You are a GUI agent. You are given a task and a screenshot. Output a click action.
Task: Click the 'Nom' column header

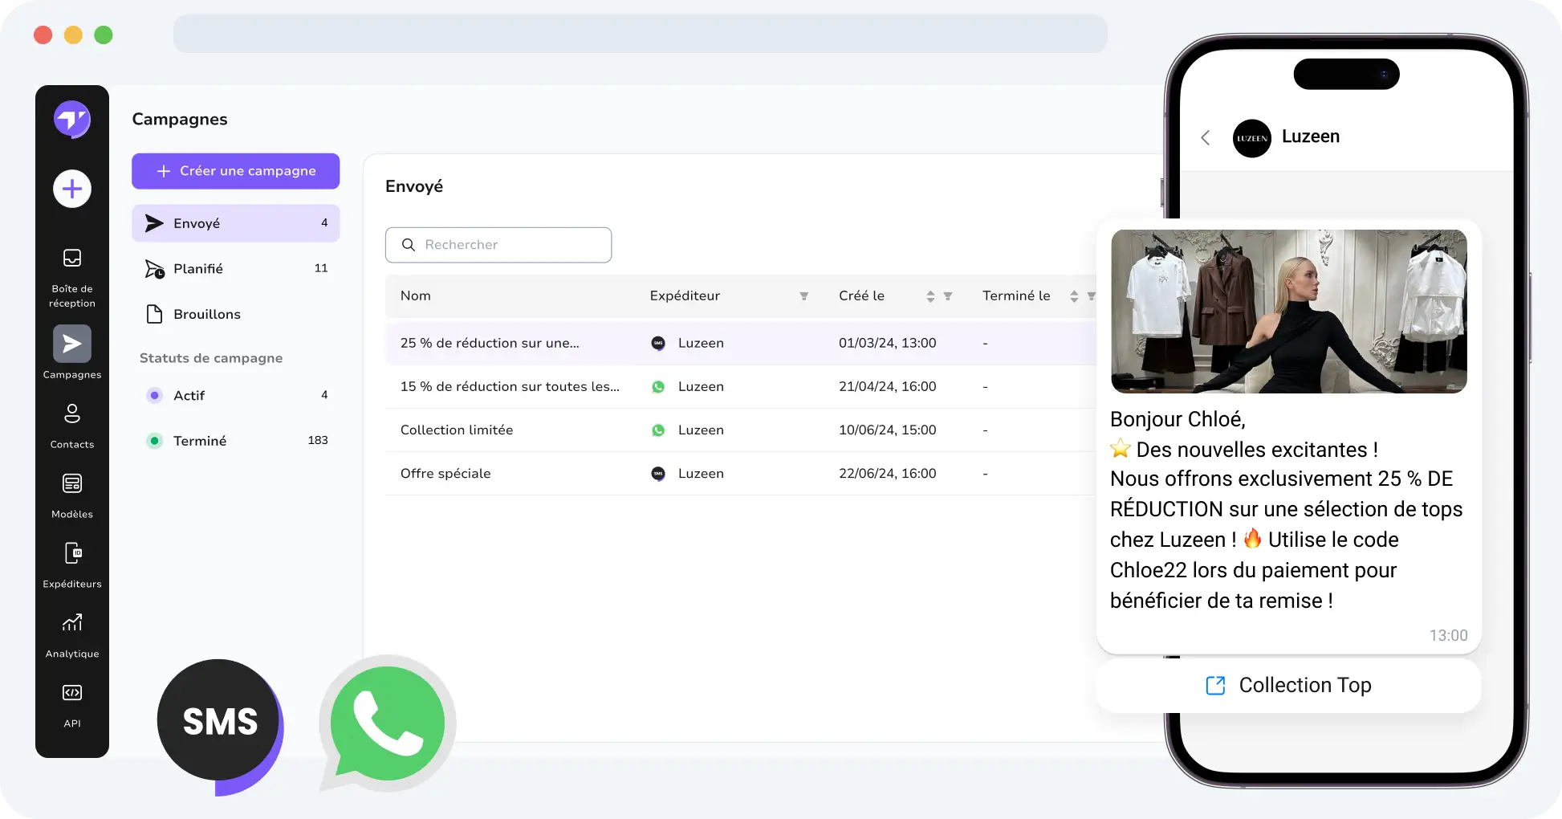[416, 296]
